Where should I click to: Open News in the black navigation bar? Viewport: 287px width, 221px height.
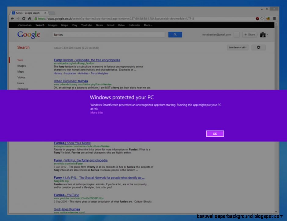tap(100, 25)
